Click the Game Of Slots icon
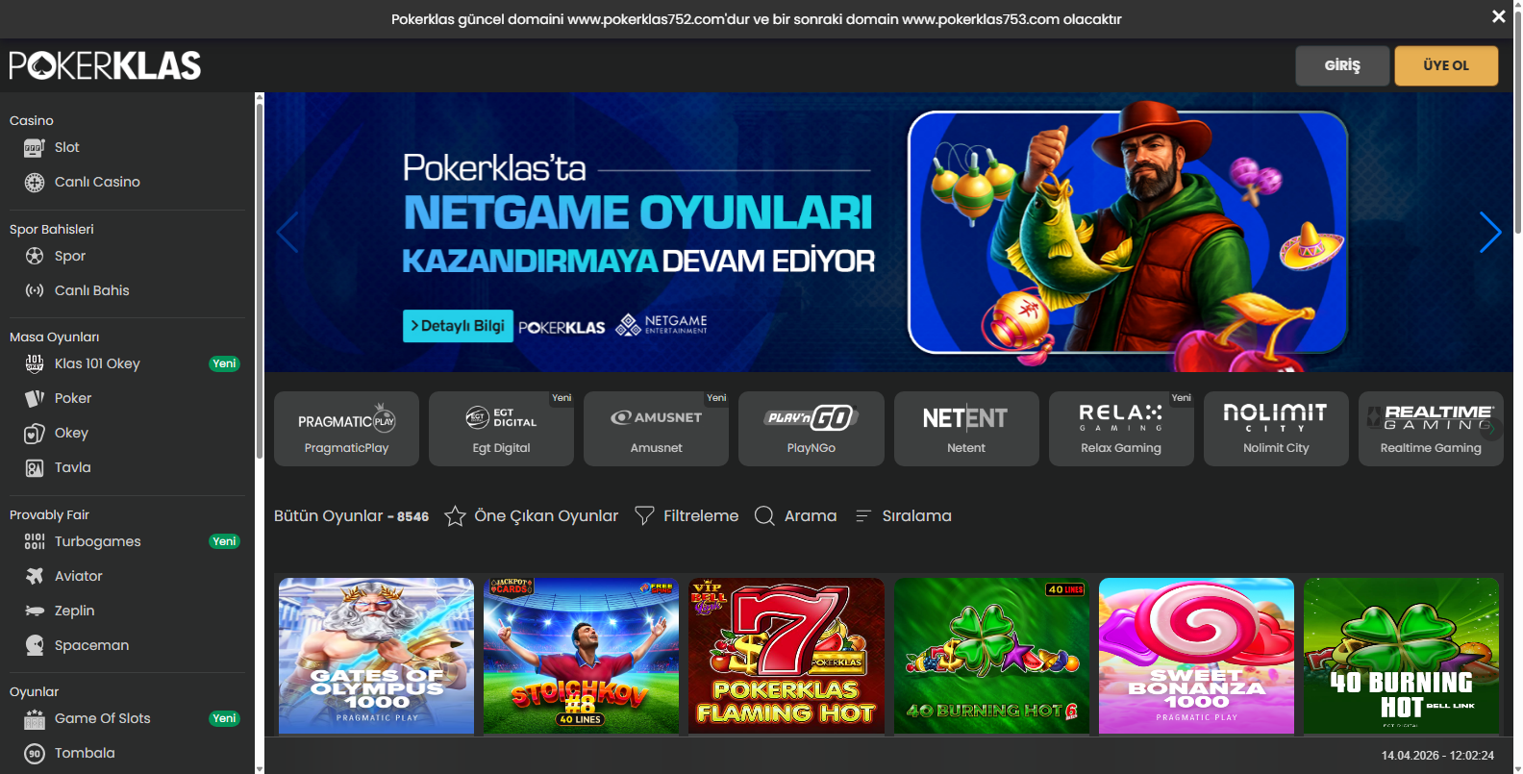The height and width of the screenshot is (774, 1523). point(35,718)
